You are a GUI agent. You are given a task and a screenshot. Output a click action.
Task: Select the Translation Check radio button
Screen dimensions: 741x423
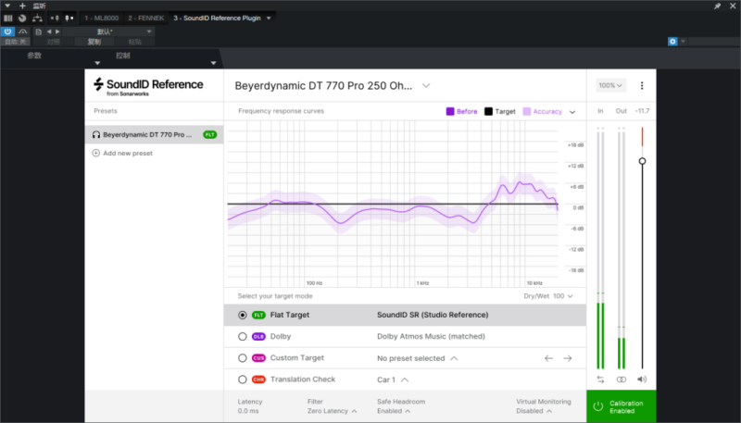[243, 379]
